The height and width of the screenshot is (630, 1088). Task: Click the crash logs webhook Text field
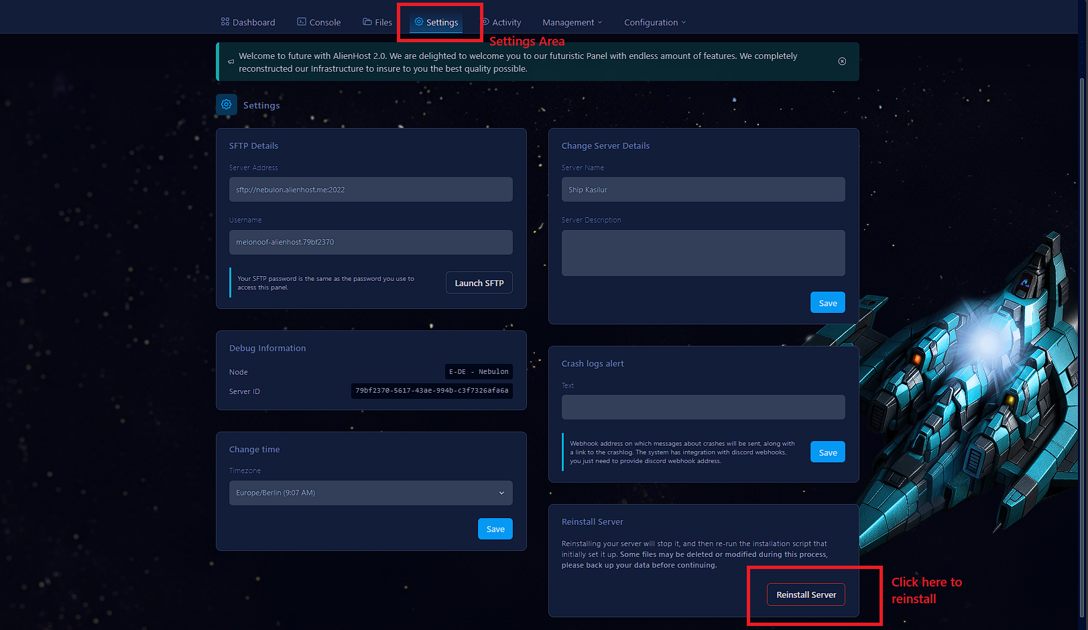[703, 407]
